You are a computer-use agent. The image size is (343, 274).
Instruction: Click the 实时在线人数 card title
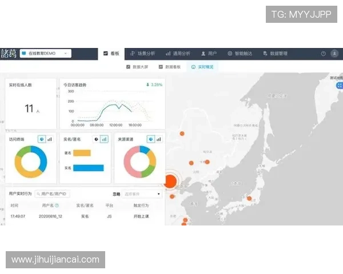21,85
